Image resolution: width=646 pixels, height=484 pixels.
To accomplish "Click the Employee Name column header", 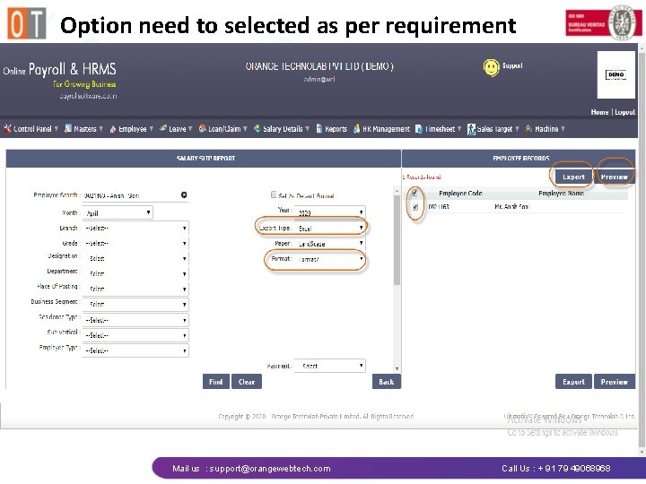I will coord(561,193).
